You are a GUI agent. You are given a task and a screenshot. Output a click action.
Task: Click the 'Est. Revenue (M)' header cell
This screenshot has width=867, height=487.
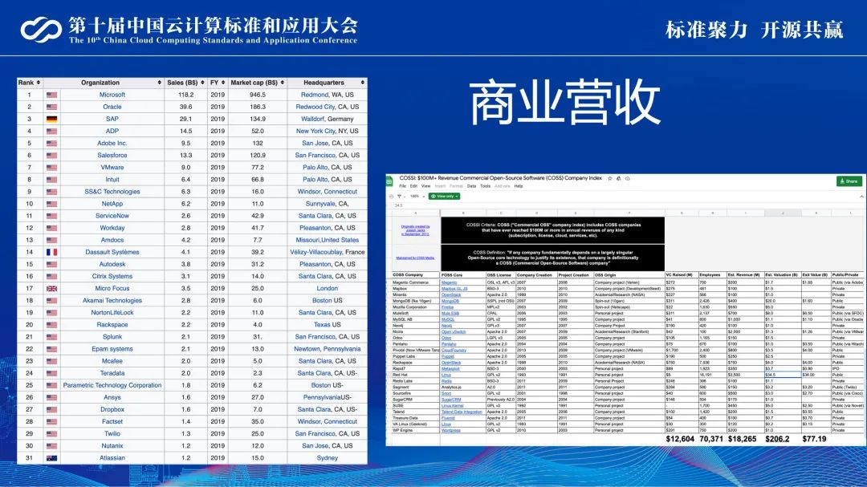pyautogui.click(x=745, y=274)
